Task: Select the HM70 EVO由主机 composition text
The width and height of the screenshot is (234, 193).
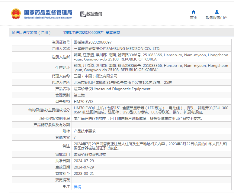Action: click(151, 110)
